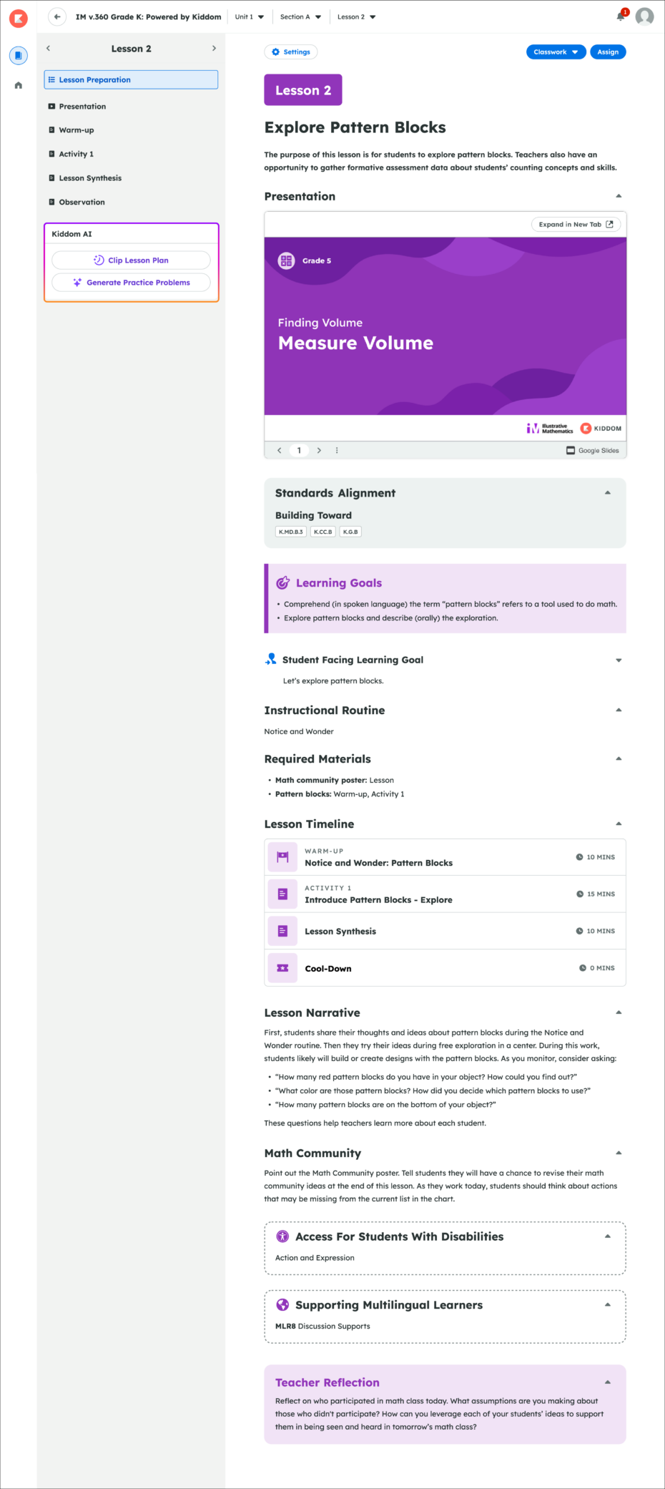This screenshot has width=665, height=1489.
Task: Open the user profile avatar
Action: (x=645, y=16)
